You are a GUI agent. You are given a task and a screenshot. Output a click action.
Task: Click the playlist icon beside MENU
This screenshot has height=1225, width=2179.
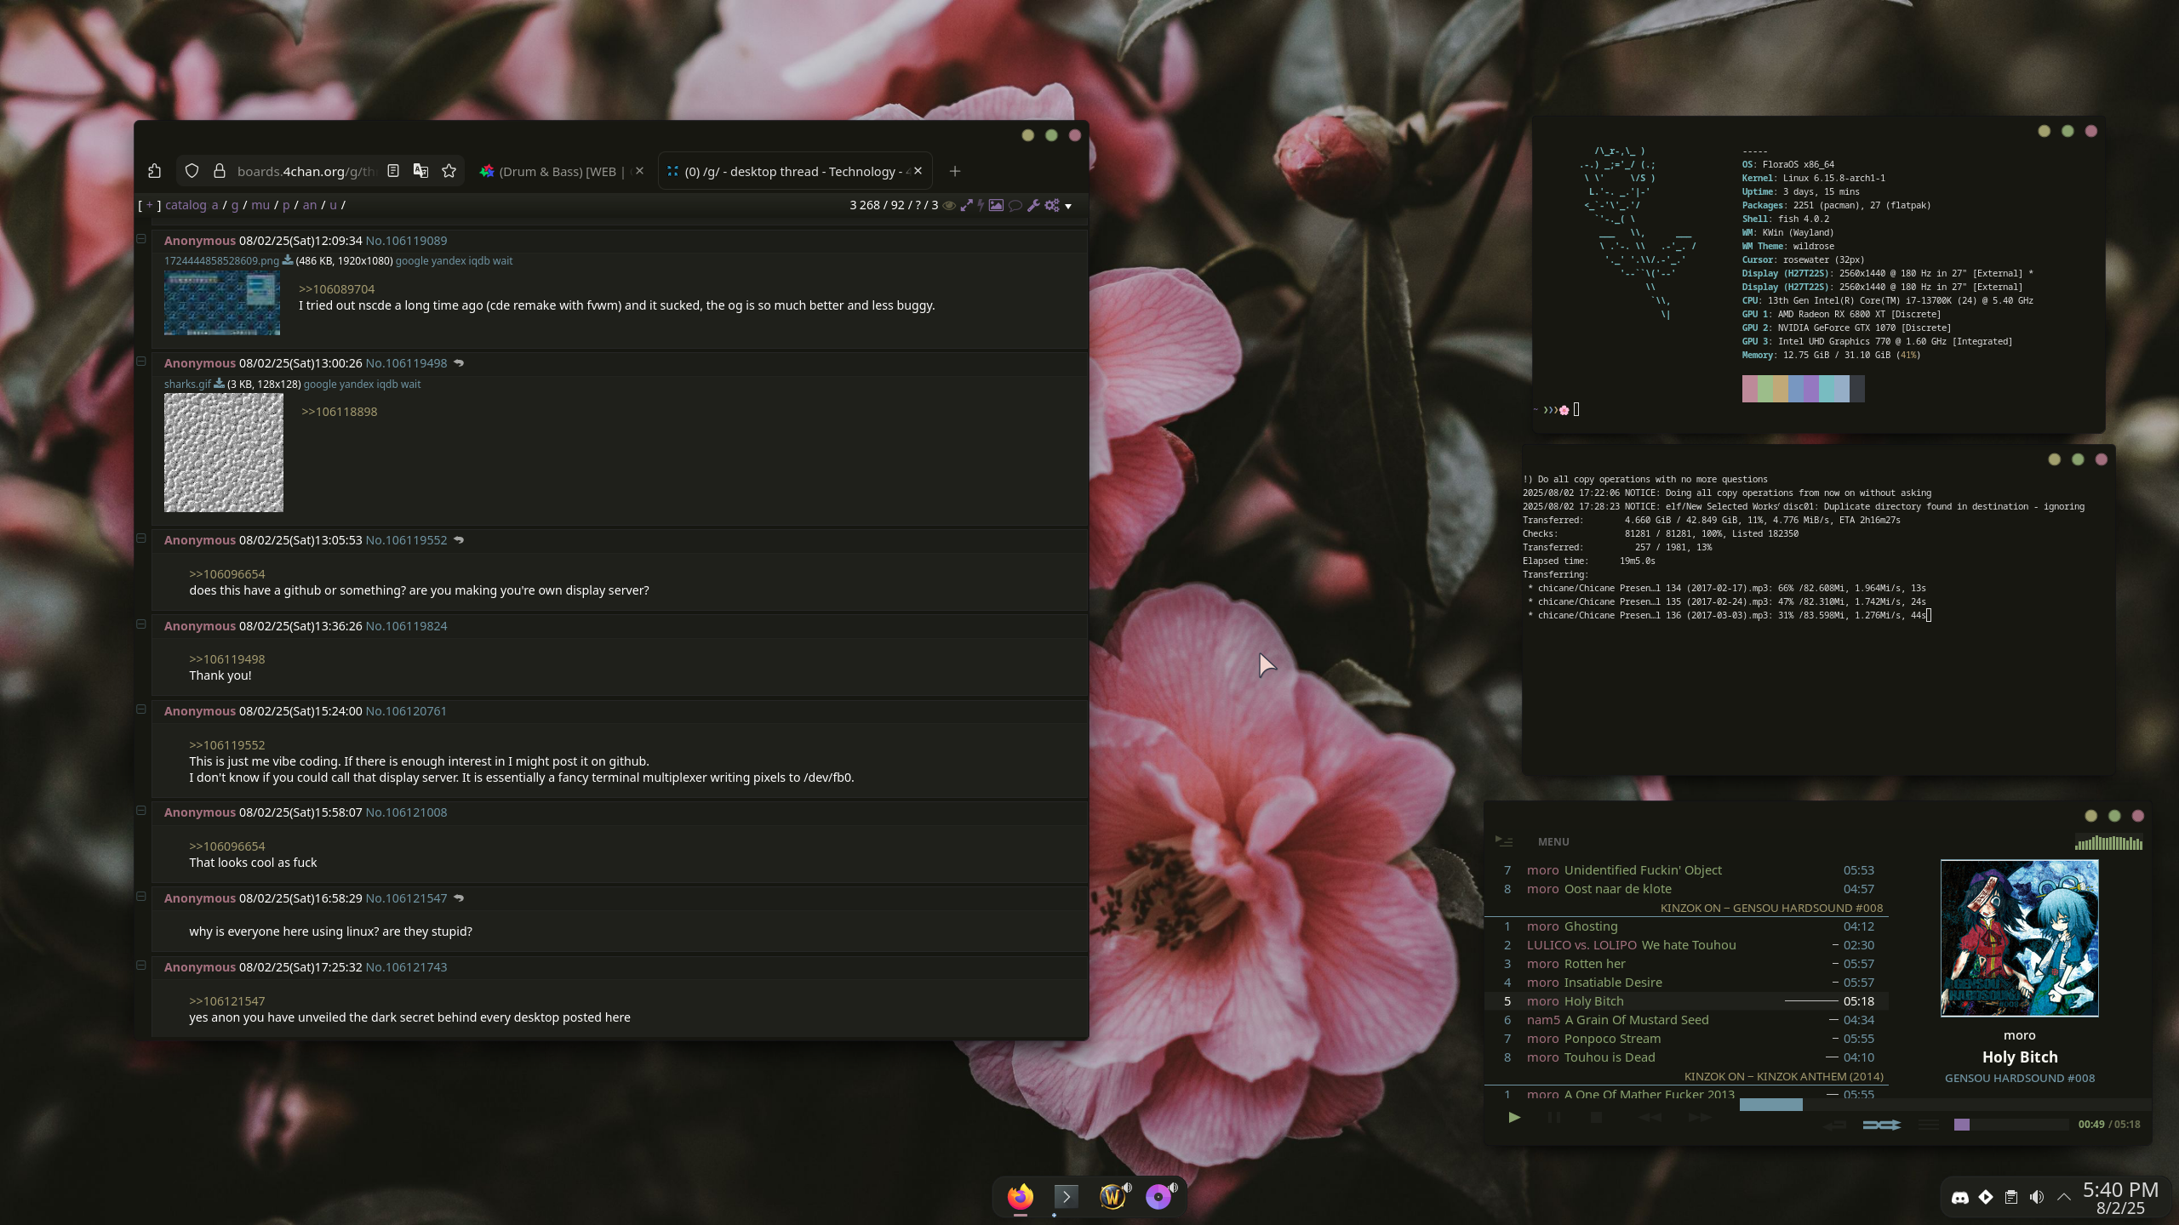1504,841
